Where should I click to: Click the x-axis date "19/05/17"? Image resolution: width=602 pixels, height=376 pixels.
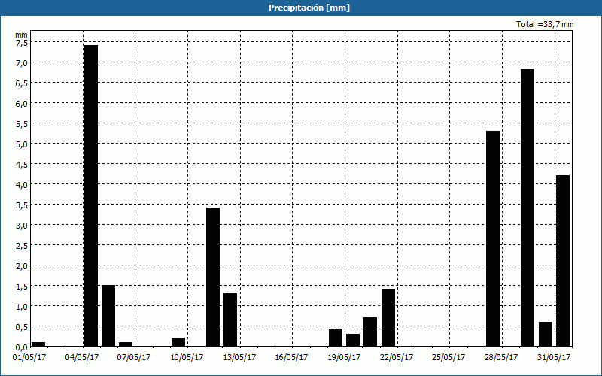344,358
